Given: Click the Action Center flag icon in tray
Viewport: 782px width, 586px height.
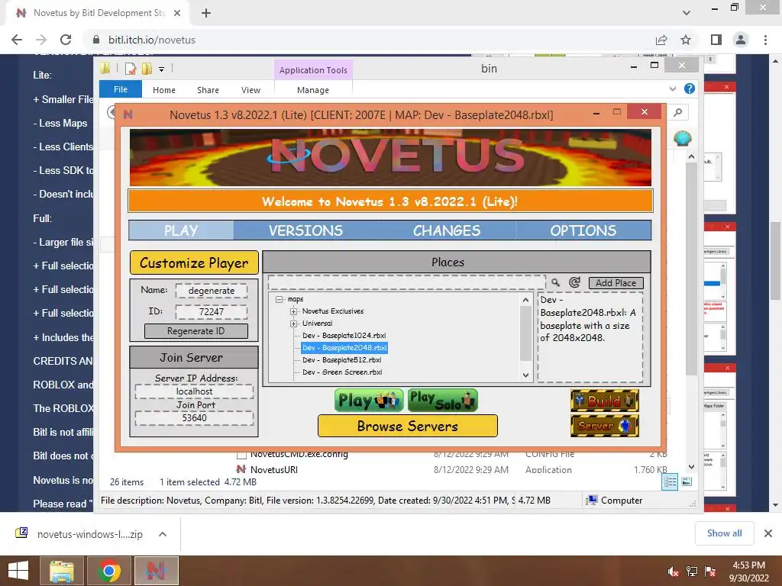Looking at the screenshot, I should tap(710, 572).
